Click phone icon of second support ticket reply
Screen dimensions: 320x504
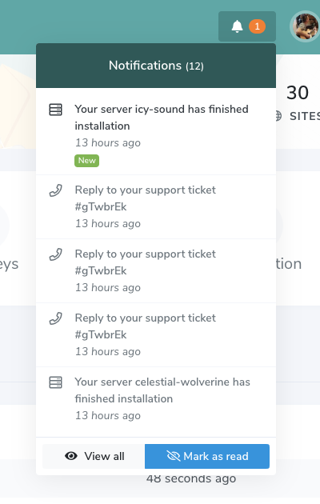(x=55, y=254)
